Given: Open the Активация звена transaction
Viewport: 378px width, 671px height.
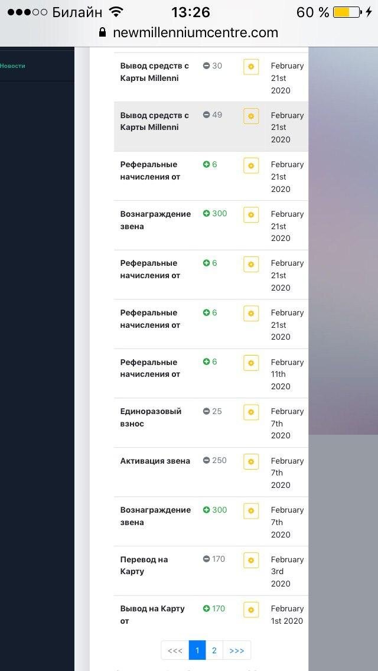Looking at the screenshot, I should 155,461.
